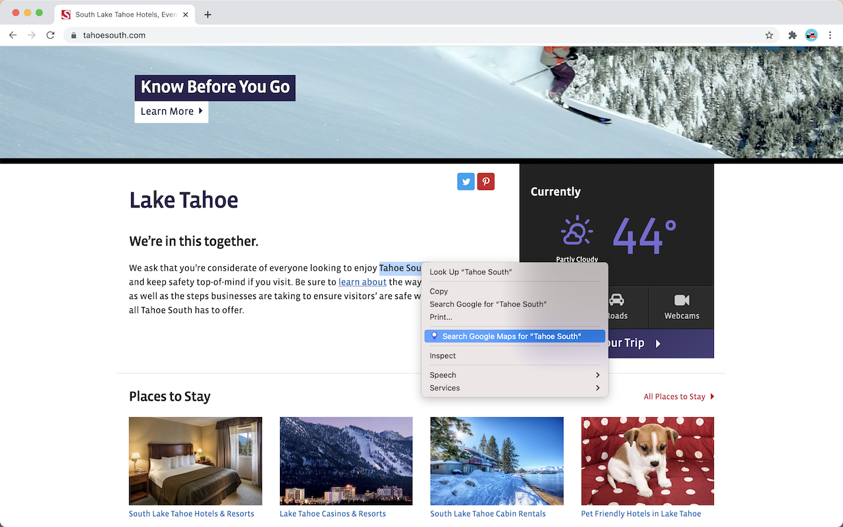The width and height of the screenshot is (843, 527).
Task: Open the Chrome profile avatar
Action: pos(811,35)
